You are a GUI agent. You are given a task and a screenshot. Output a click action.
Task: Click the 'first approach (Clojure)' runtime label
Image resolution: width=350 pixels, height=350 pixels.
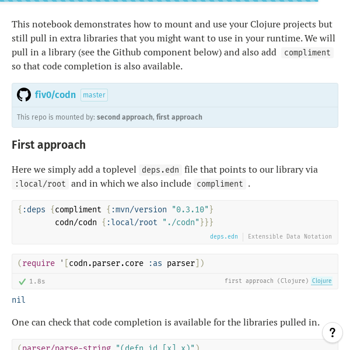[x=267, y=281]
